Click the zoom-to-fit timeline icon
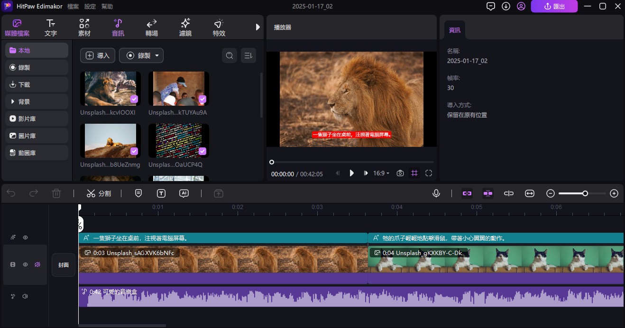This screenshot has width=625, height=328. [530, 193]
